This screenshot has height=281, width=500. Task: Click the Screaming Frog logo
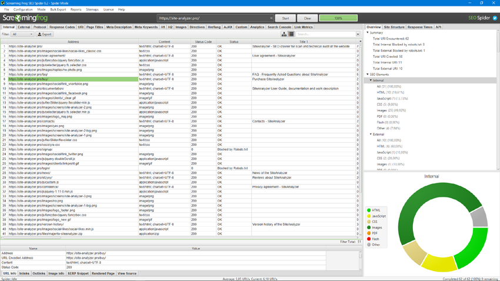click(x=25, y=18)
